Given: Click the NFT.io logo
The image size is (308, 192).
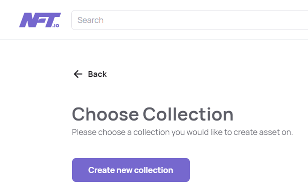Looking at the screenshot, I should click(40, 20).
